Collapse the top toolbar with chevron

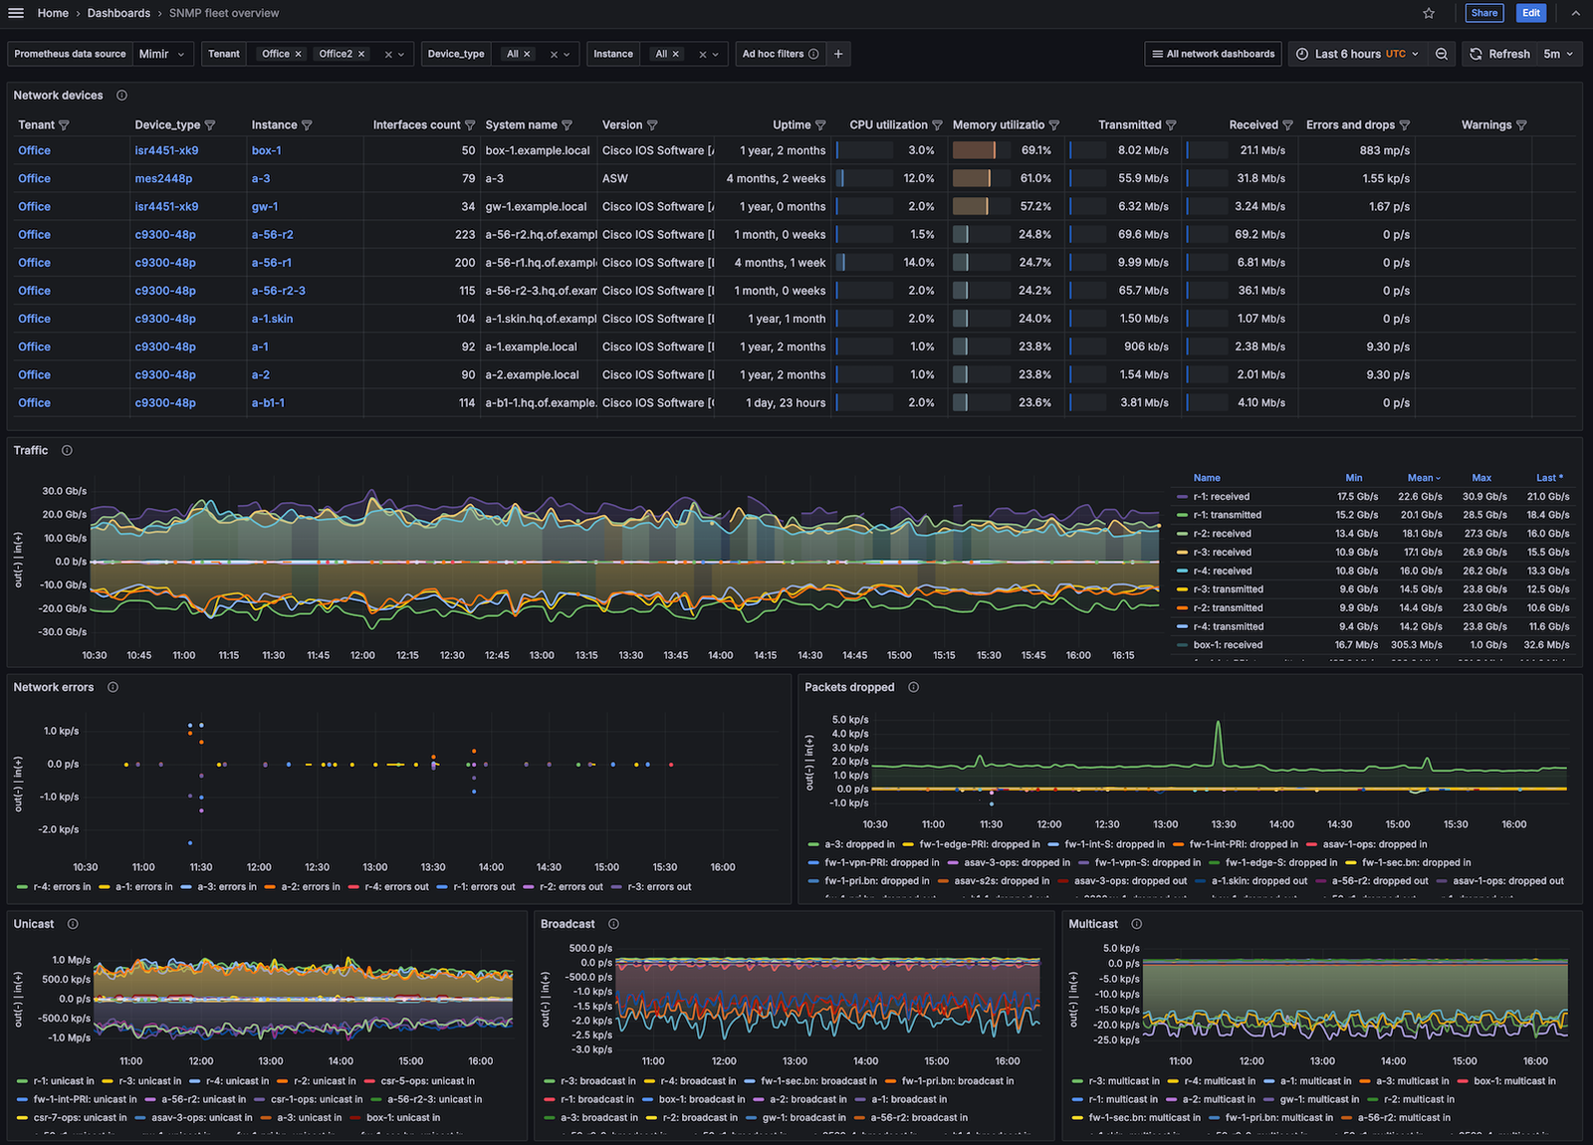[x=1575, y=13]
